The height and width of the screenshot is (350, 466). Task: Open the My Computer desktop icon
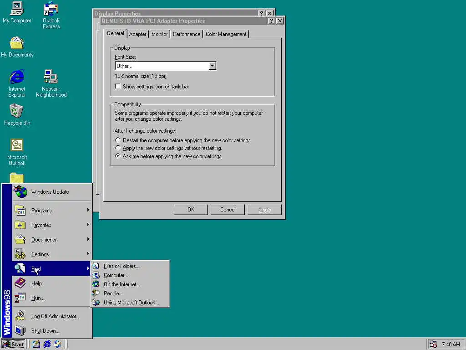pos(17,12)
